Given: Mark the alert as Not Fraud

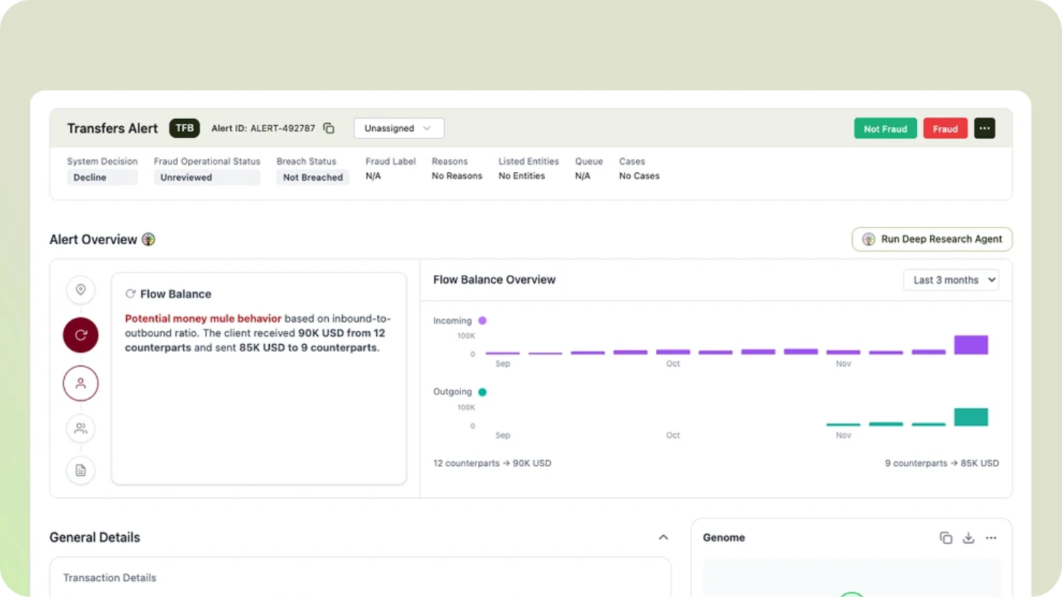Looking at the screenshot, I should click(x=885, y=128).
